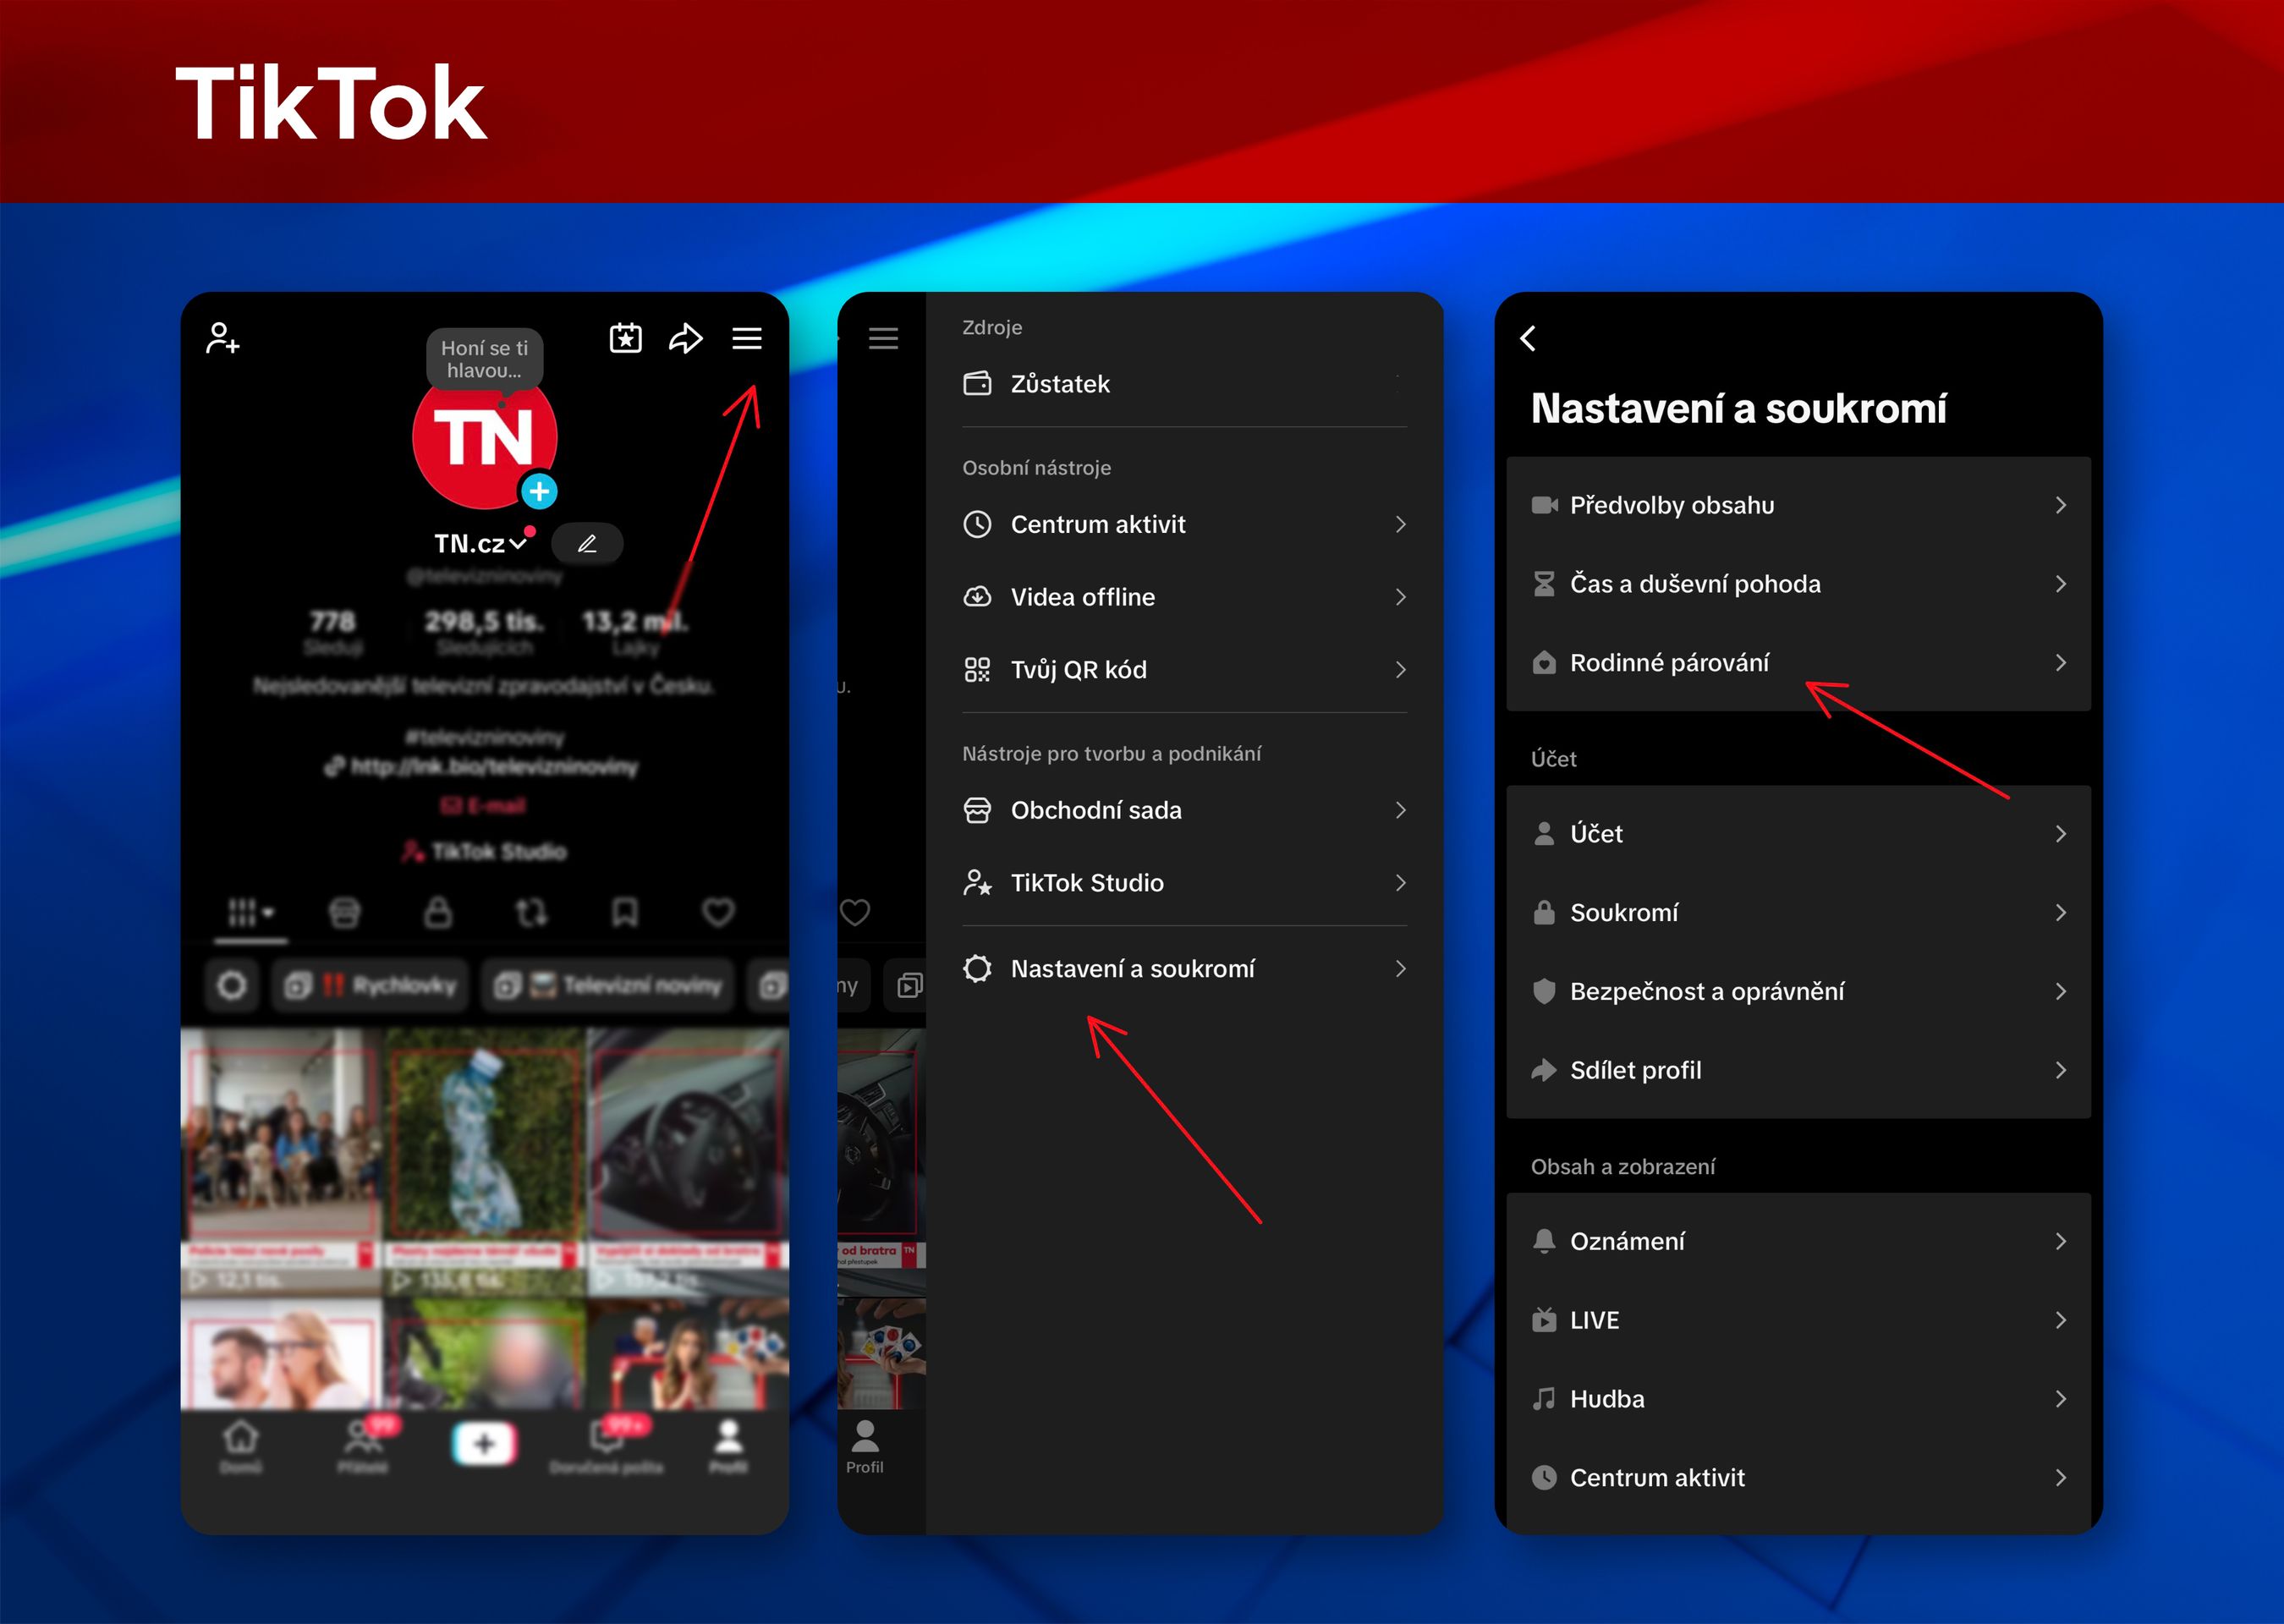Edit profile with the pencil button
This screenshot has height=1624, width=2284.
pos(587,544)
